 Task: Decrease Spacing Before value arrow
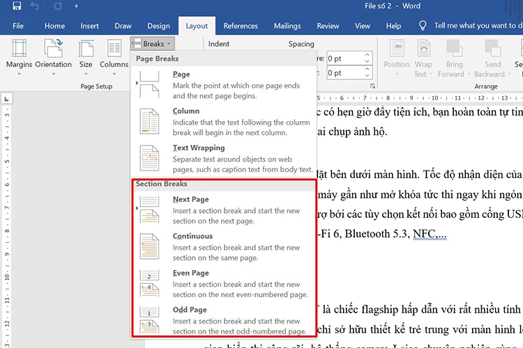click(x=367, y=62)
